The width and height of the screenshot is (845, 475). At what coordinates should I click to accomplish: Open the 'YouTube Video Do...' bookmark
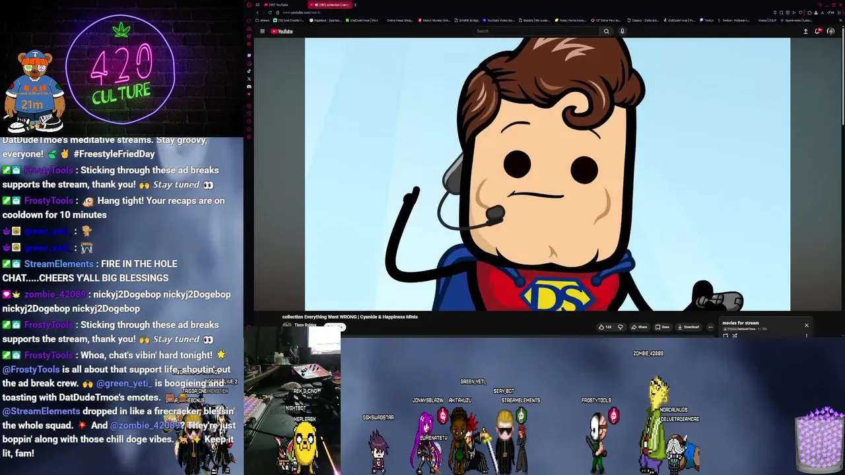(498, 20)
